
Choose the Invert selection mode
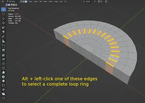pyautogui.click(x=14, y=5)
